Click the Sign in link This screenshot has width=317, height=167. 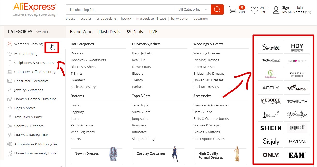tap(287, 8)
